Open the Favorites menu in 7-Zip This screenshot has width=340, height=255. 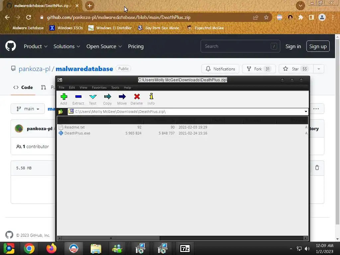[99, 87]
